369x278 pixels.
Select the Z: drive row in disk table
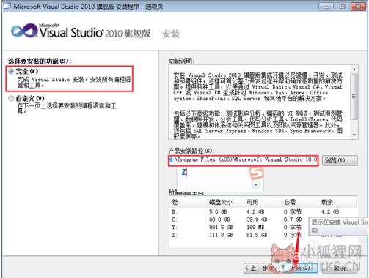point(263,235)
